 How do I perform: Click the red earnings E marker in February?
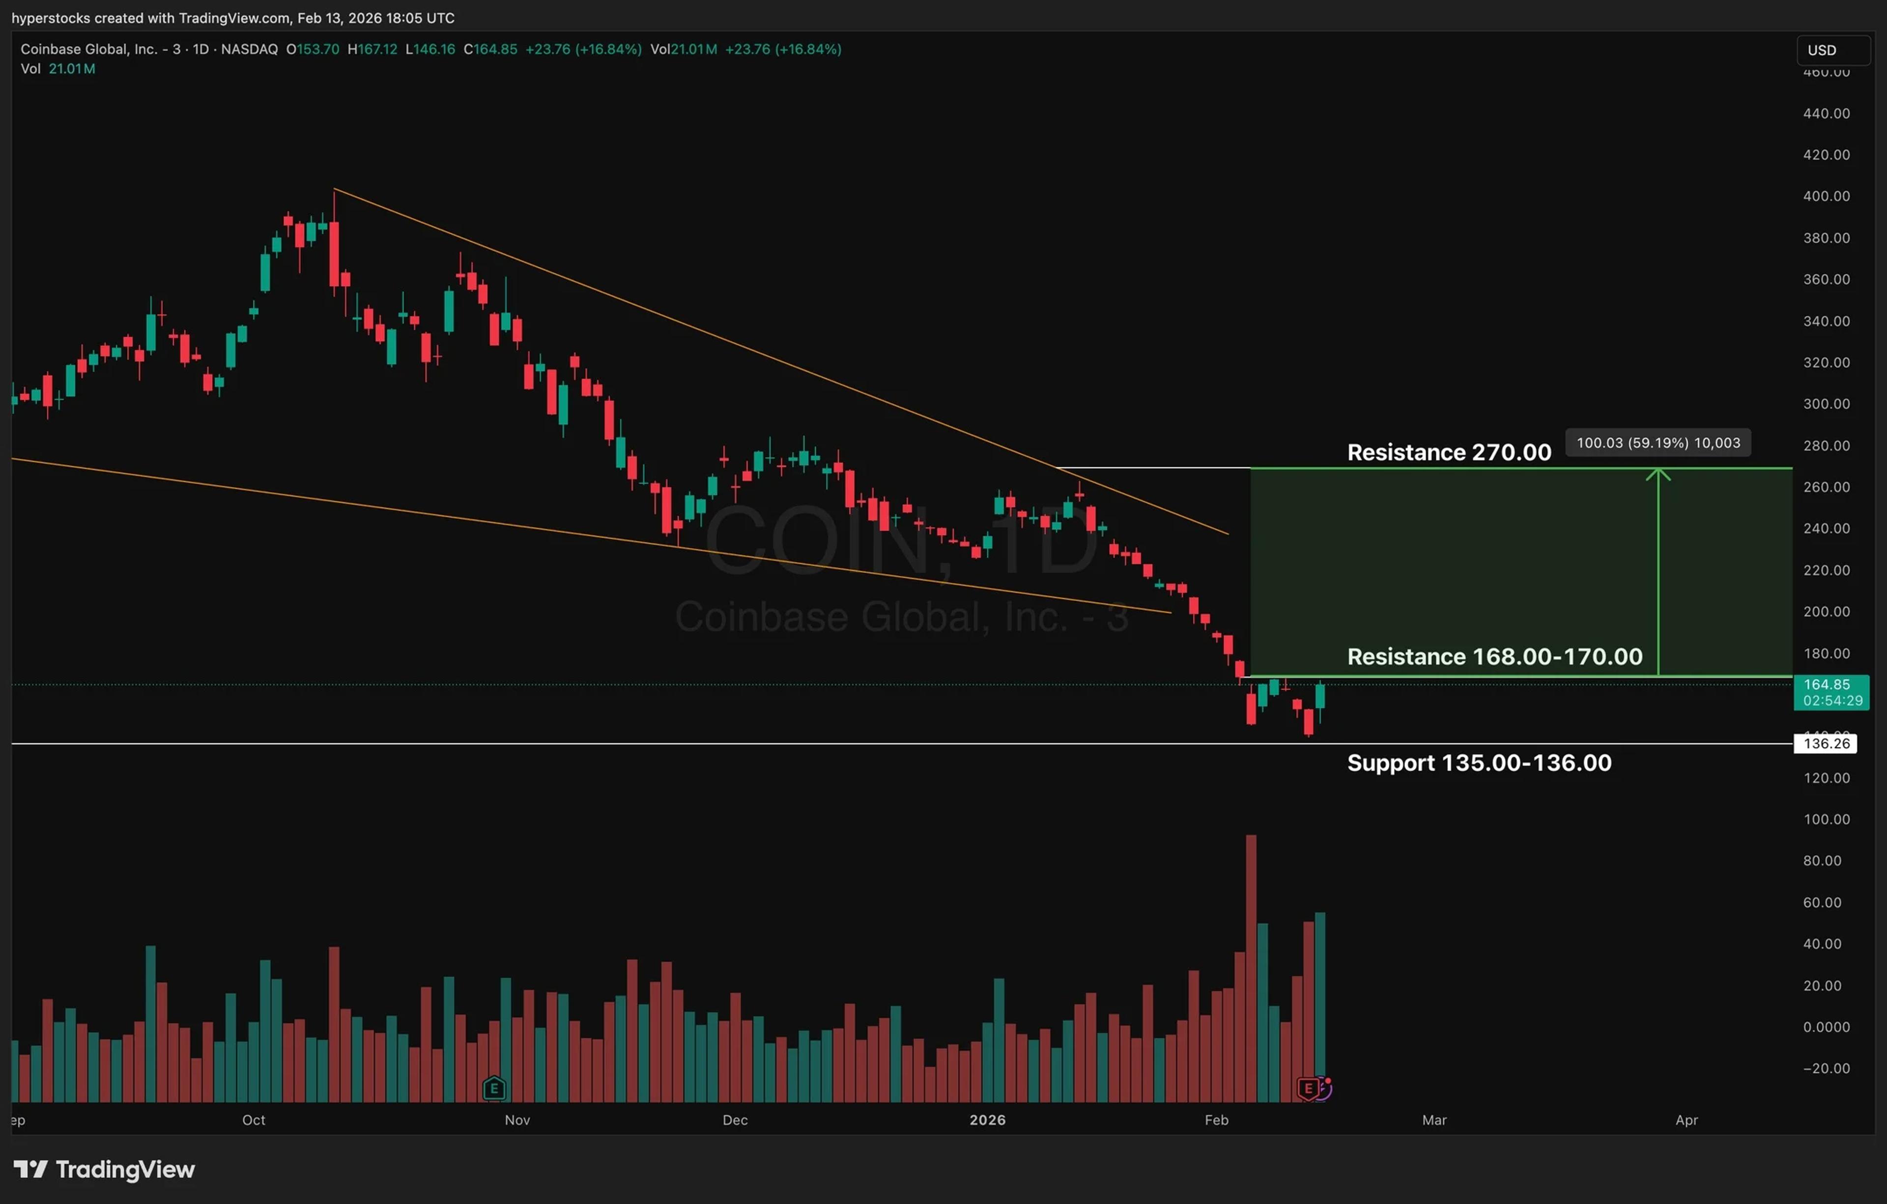click(x=1307, y=1088)
